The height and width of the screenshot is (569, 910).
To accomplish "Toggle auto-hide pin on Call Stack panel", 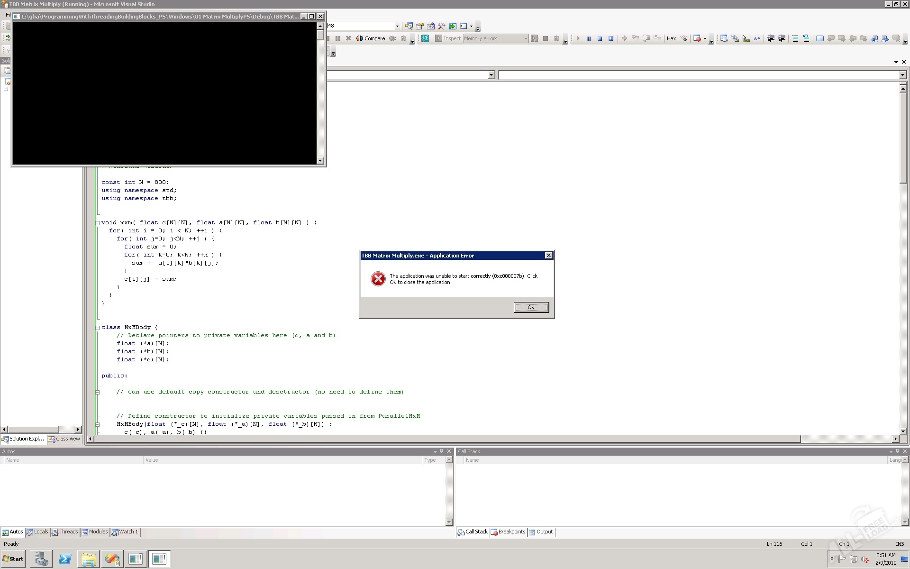I will click(x=897, y=451).
